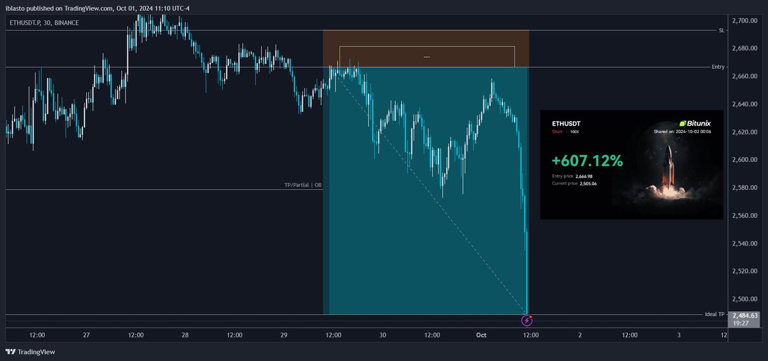
Task: Click the Oct label on time axis
Action: tap(481, 335)
